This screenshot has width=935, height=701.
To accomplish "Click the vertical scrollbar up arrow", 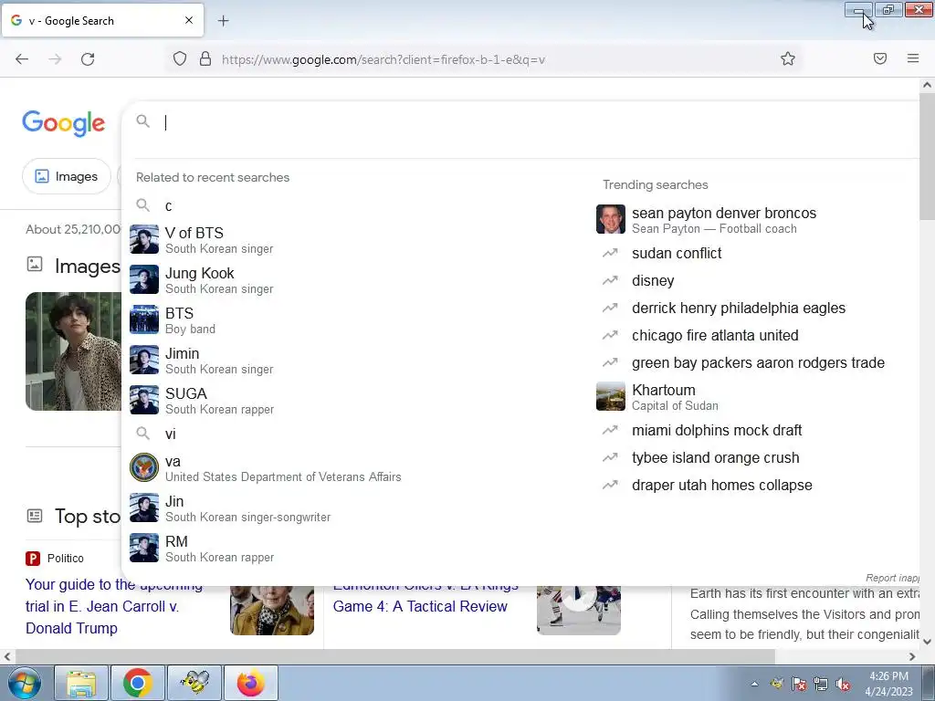I will [x=928, y=85].
